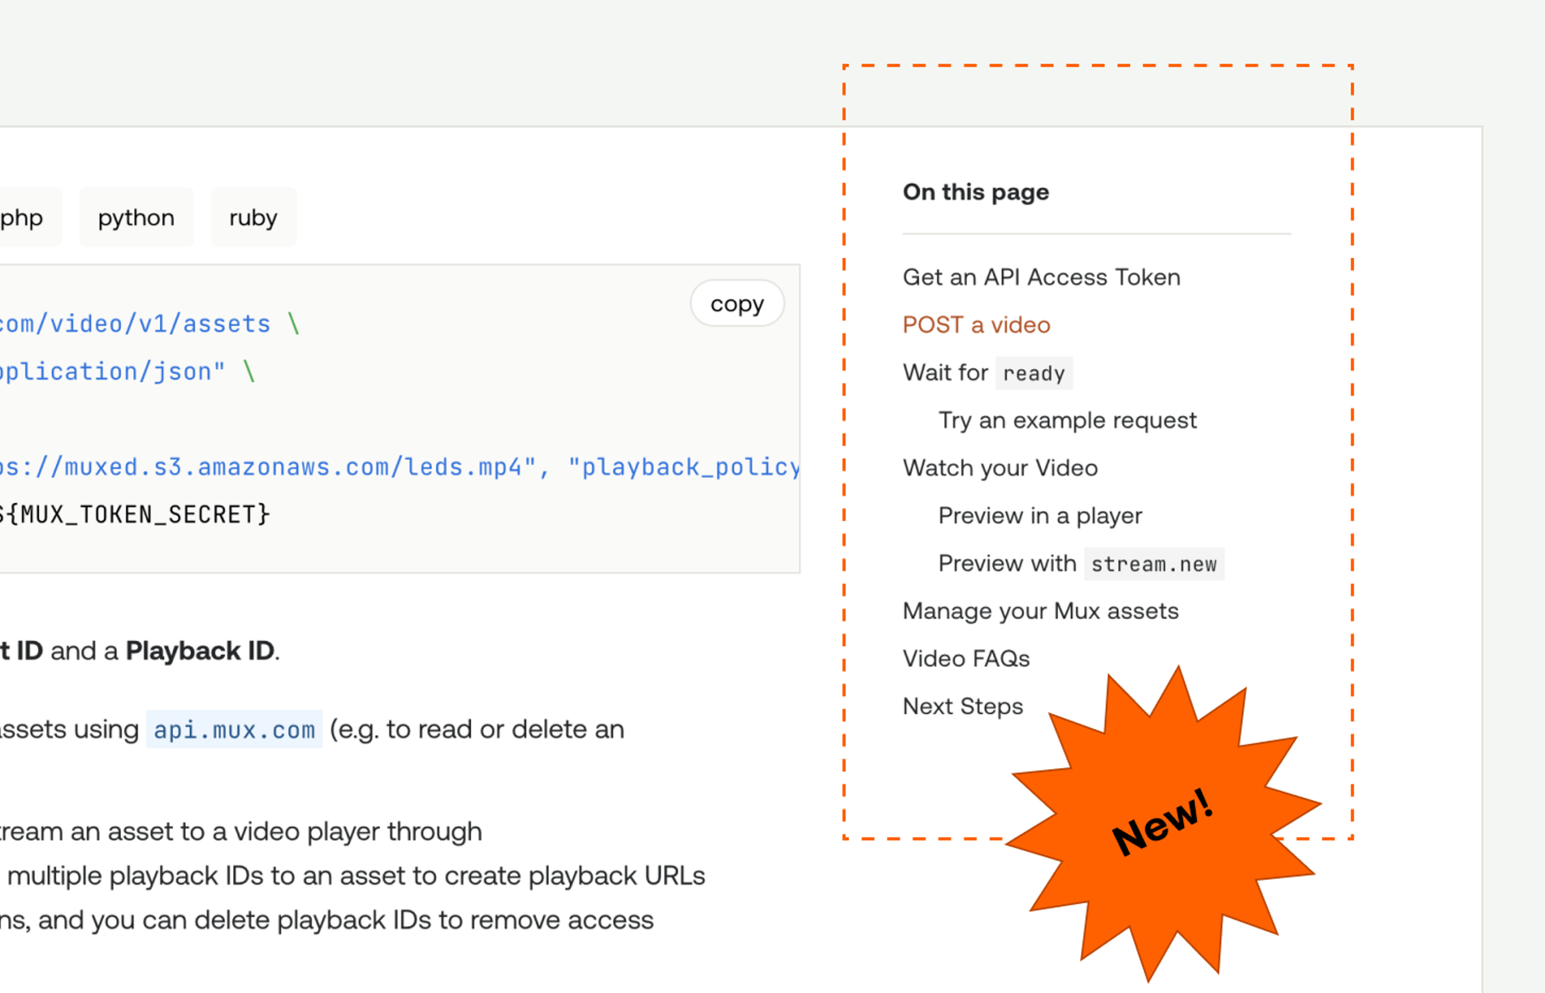Open 'Try an example request' sub-link
Viewport: 1545px width, 993px height.
[x=1067, y=420]
